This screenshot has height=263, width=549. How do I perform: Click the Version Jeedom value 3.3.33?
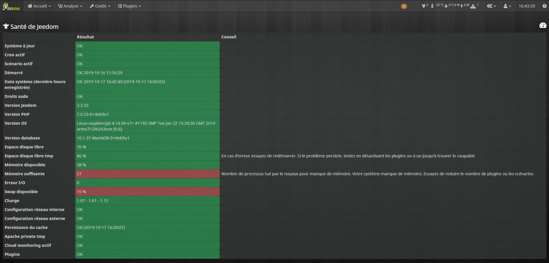83,105
